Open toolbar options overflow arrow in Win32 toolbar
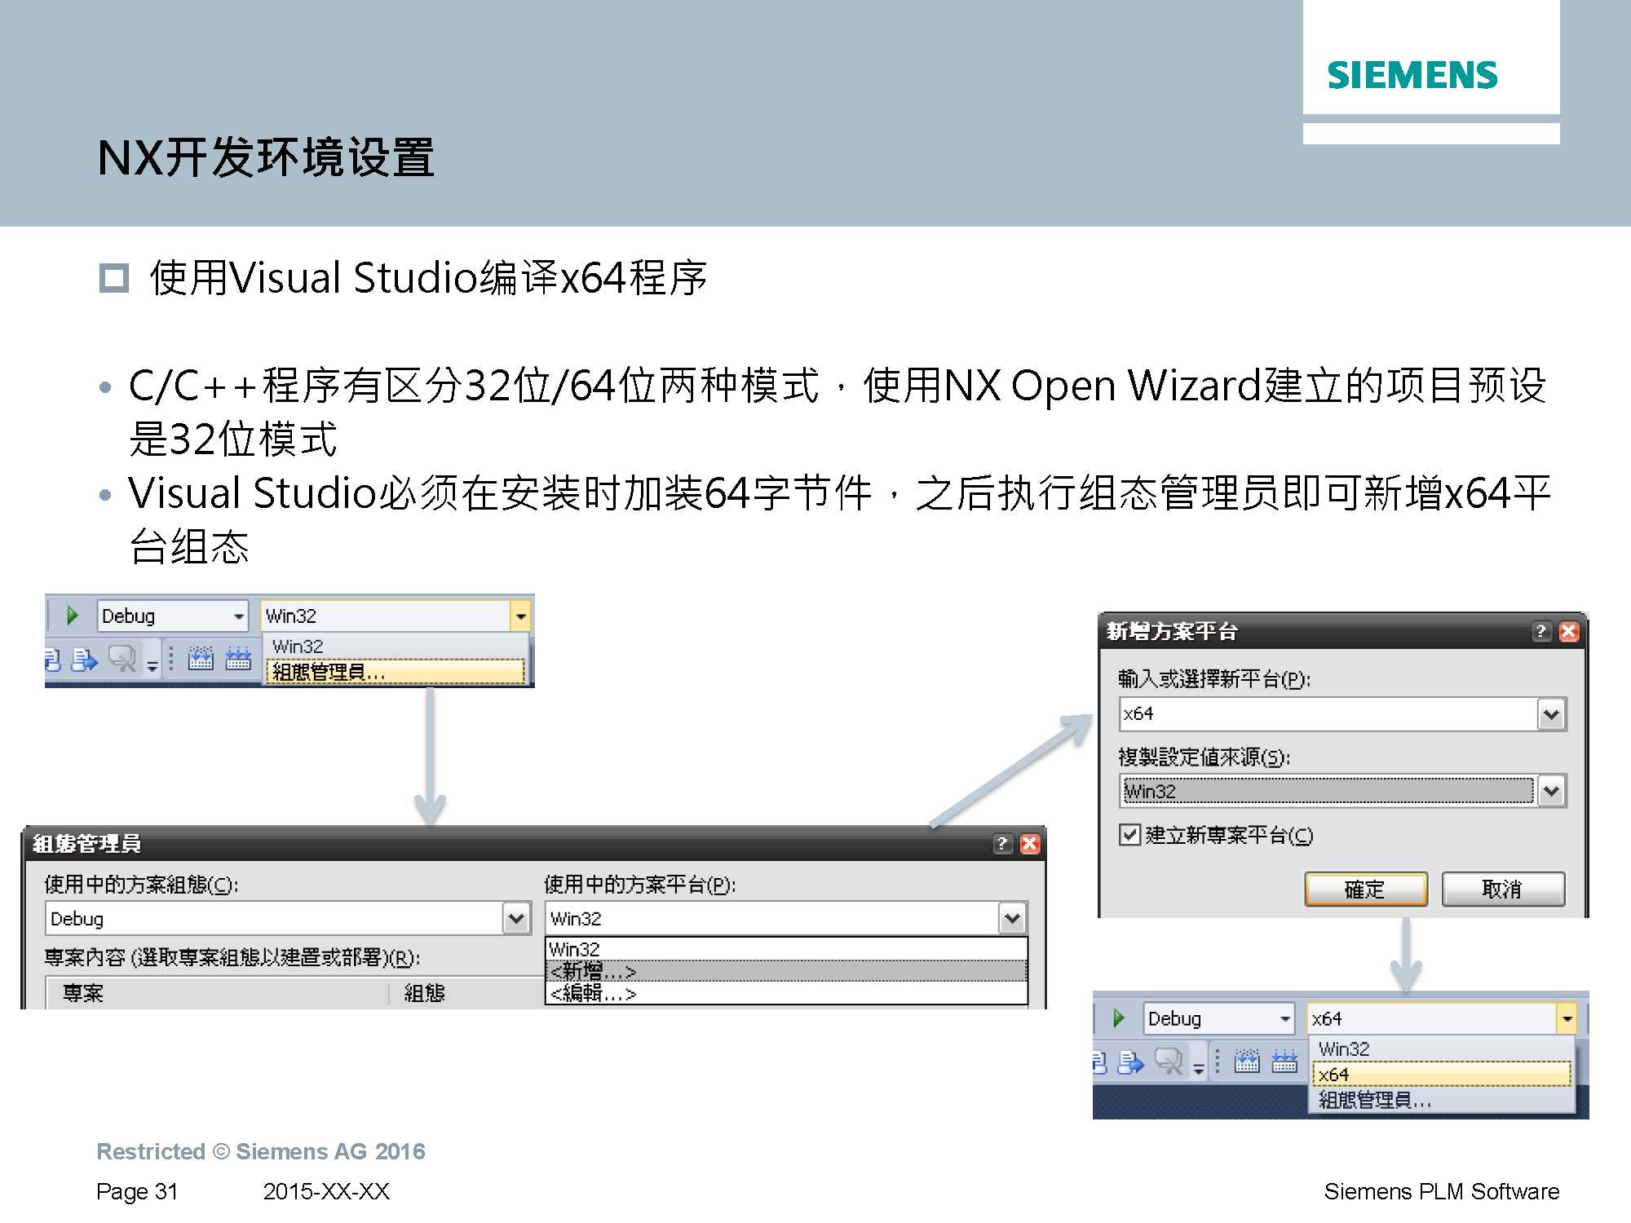Screen dimensions: 1631x1223 tap(152, 666)
